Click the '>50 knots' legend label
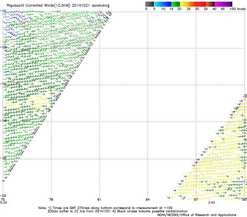247x217 pixels. coord(237,9)
